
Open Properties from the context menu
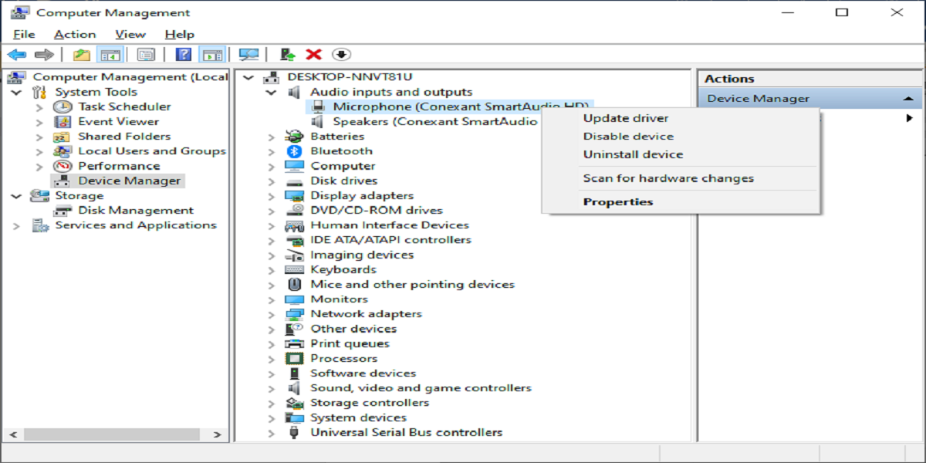617,202
